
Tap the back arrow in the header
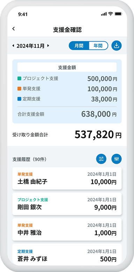[x=14, y=29]
